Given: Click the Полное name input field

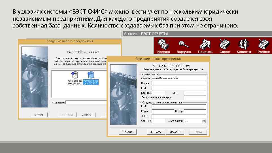Looking at the screenshot, I should [179, 83].
